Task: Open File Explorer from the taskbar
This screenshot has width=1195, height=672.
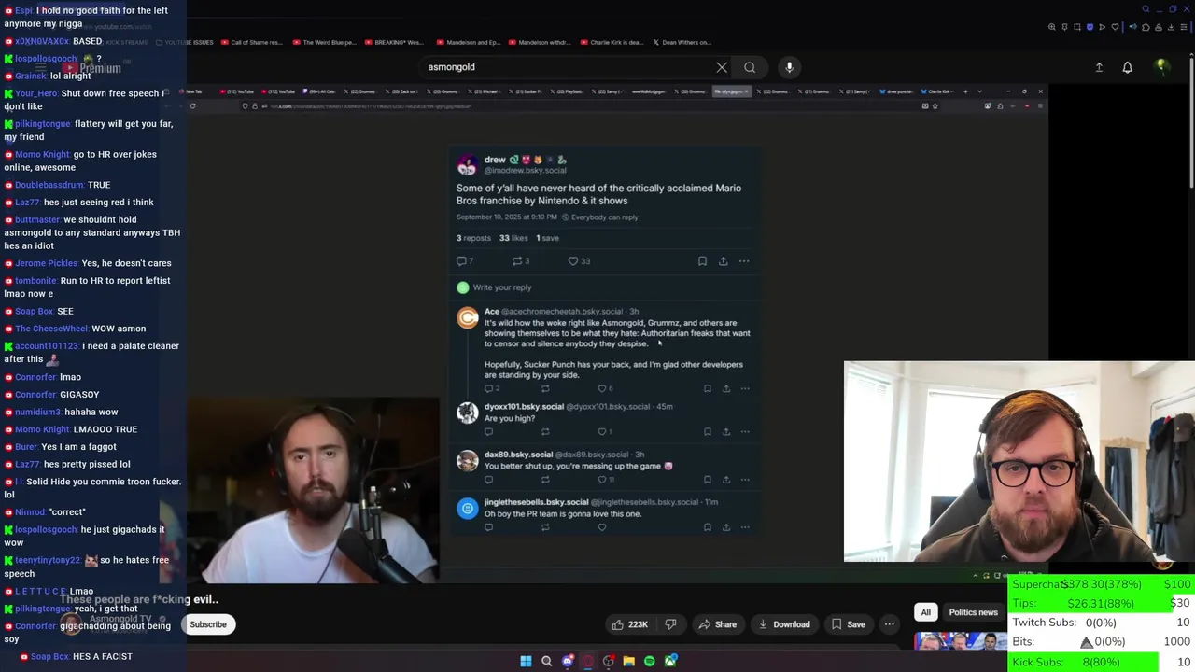Action: 629,661
